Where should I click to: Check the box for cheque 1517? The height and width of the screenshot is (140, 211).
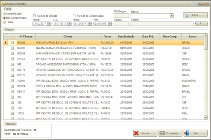tap(12, 108)
